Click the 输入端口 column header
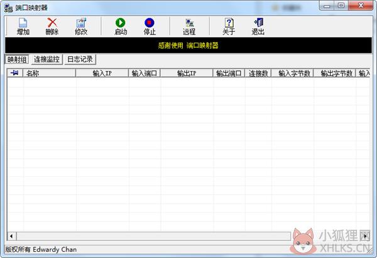The width and height of the screenshot is (377, 258). pyautogui.click(x=145, y=73)
